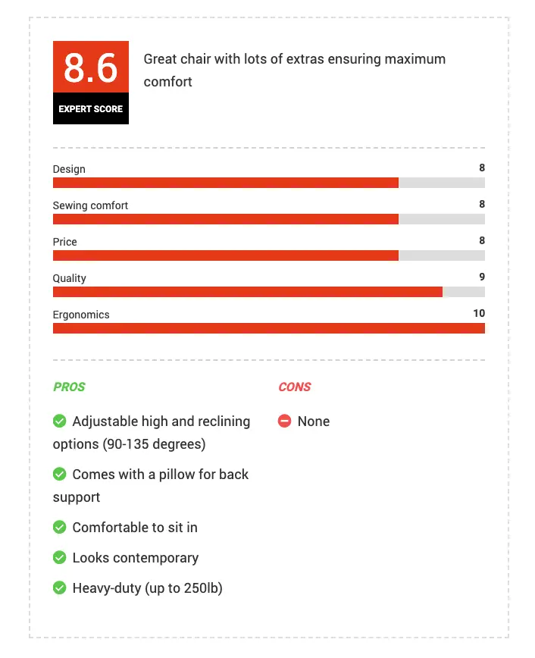
Task: Click the Price rating bar
Action: [269, 255]
